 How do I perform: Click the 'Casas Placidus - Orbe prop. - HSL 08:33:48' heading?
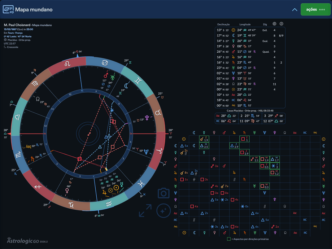(250, 110)
